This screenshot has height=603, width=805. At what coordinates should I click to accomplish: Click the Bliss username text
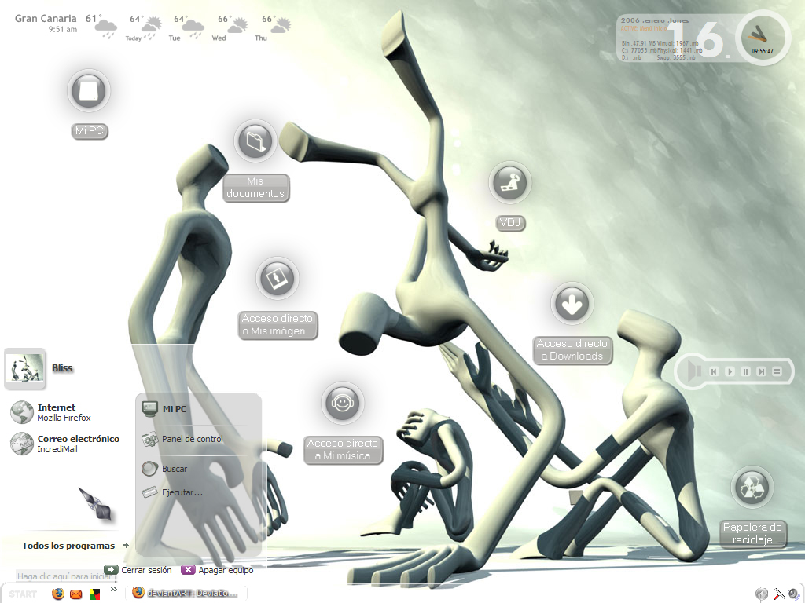click(x=62, y=367)
